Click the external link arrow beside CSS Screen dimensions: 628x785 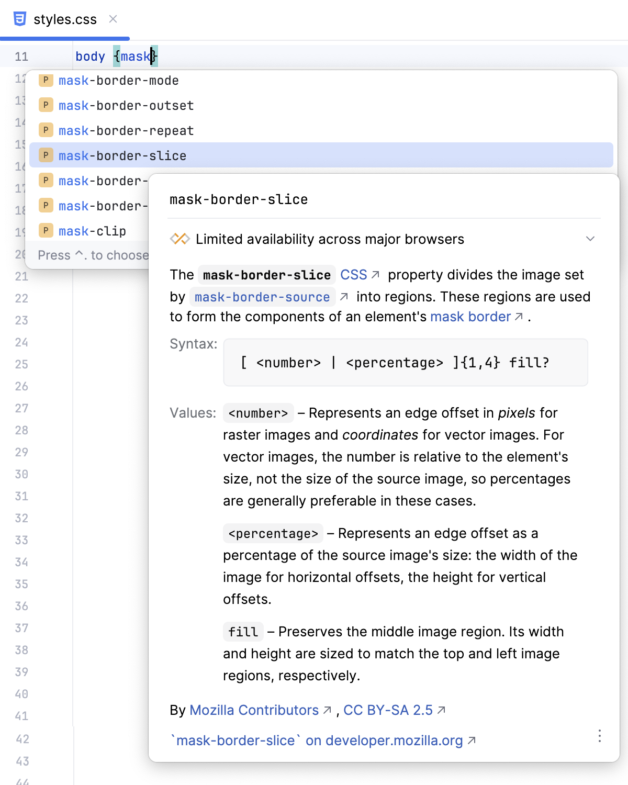point(375,274)
